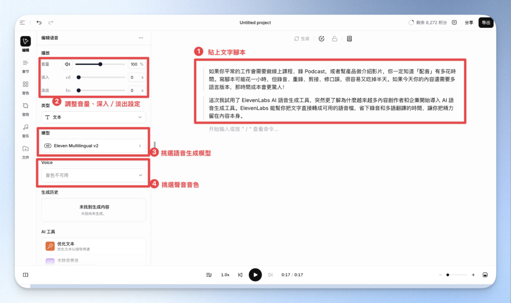Click the 淡出 fade-out bars icon
This screenshot has height=303, width=511.
click(x=68, y=91)
